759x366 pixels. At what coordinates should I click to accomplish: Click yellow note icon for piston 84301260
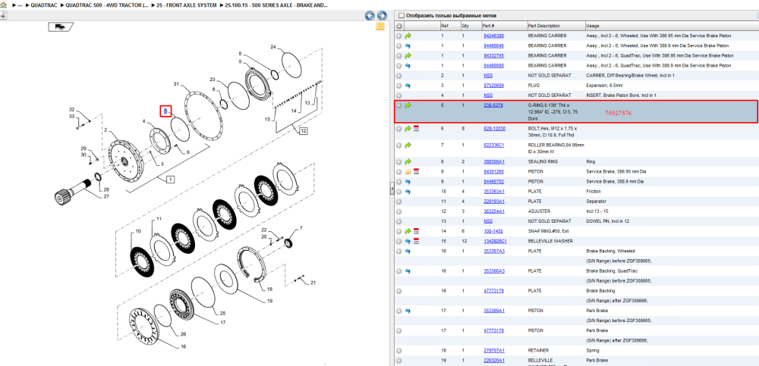click(408, 172)
